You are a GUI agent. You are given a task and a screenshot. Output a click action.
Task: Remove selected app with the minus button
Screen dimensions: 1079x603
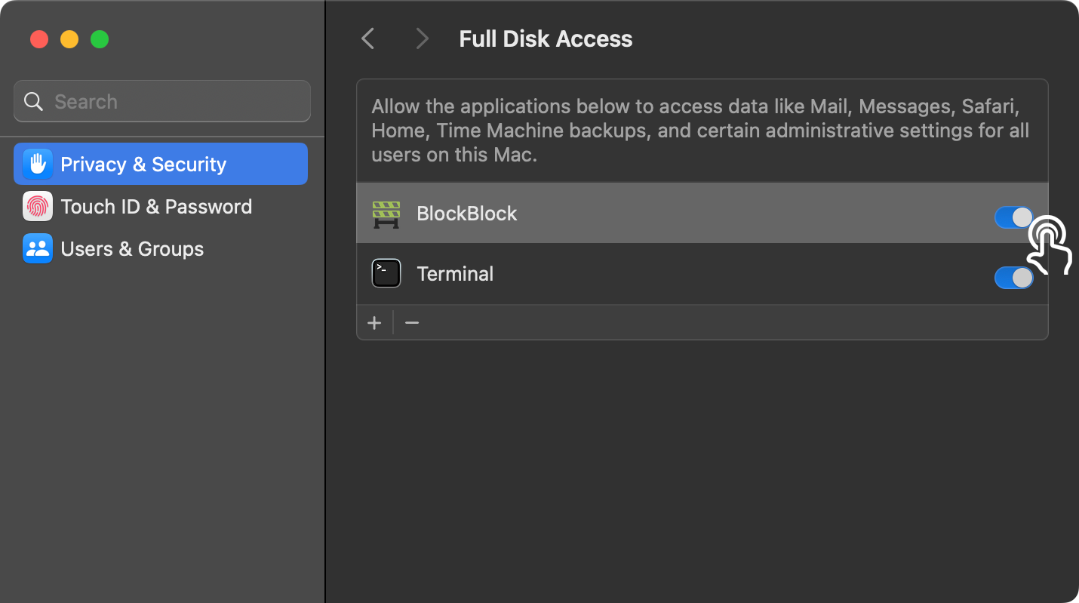click(412, 323)
